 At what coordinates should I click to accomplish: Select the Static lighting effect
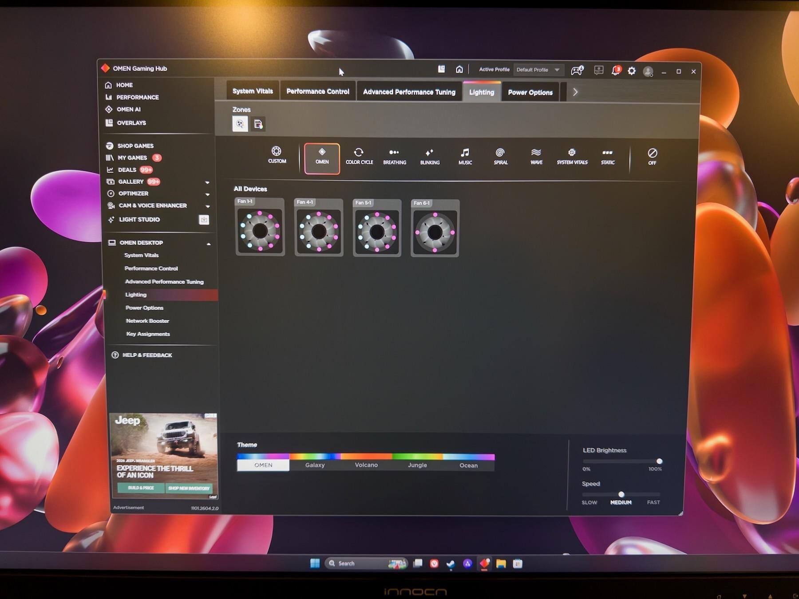[x=608, y=158]
